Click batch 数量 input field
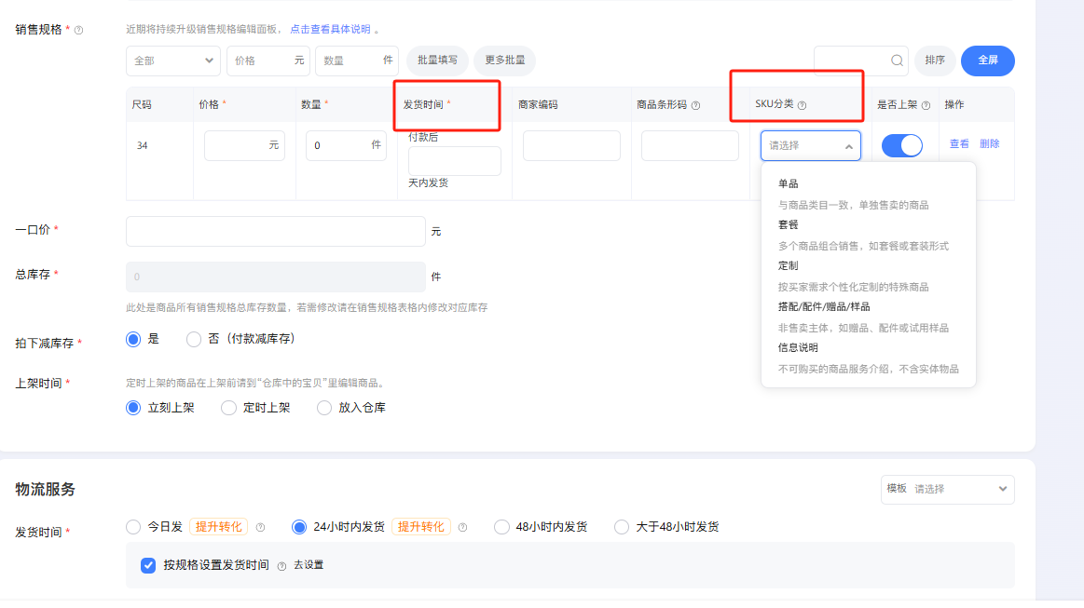 coord(357,61)
